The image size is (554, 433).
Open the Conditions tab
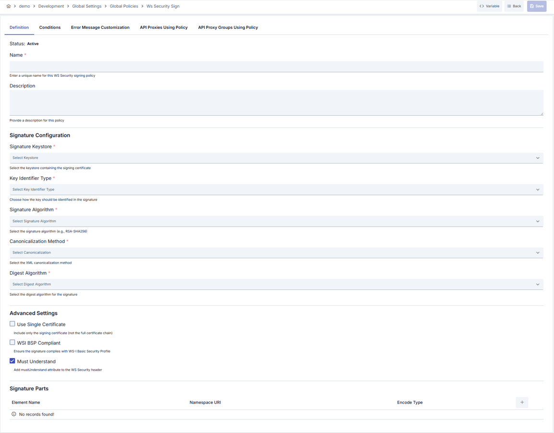50,27
